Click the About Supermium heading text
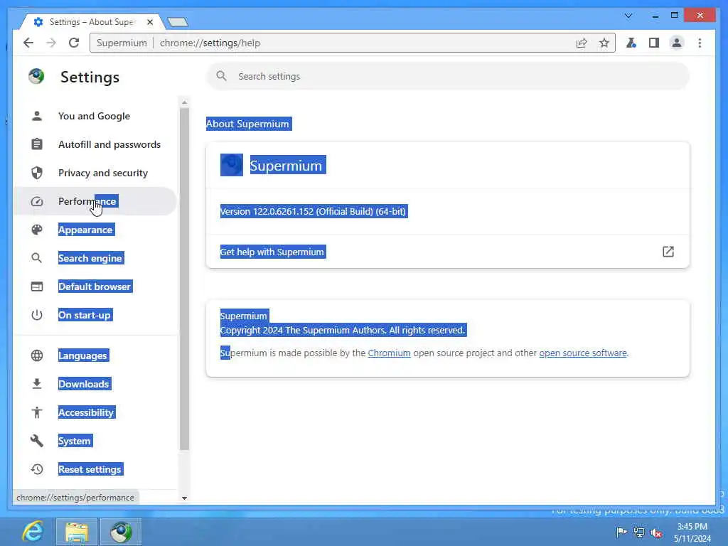Image resolution: width=728 pixels, height=546 pixels. (247, 124)
